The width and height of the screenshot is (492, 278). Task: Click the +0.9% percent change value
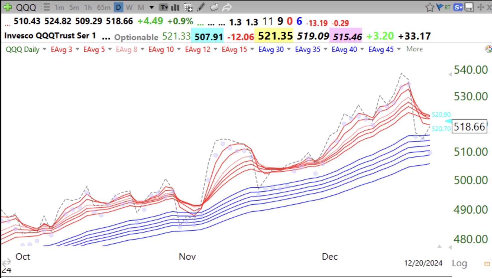pos(180,21)
